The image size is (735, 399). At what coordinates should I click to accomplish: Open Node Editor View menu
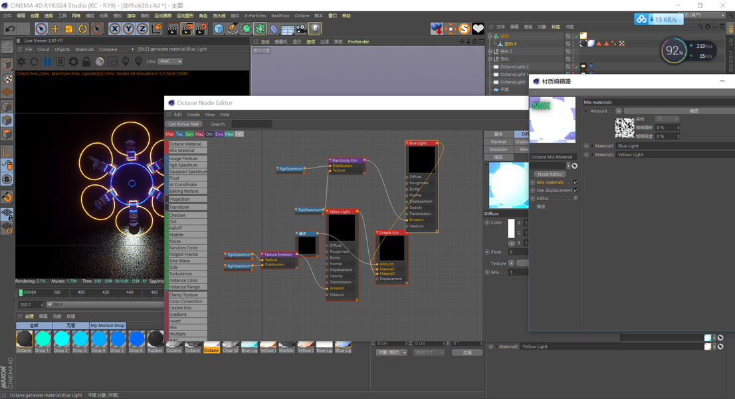[210, 114]
